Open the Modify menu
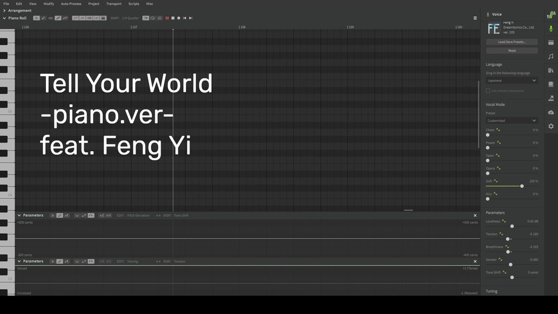Screen dimensions: 558x314 tap(49, 4)
